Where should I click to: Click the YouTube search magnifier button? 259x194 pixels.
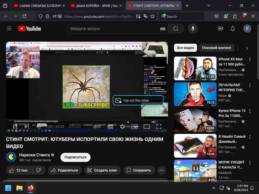[x=176, y=29]
